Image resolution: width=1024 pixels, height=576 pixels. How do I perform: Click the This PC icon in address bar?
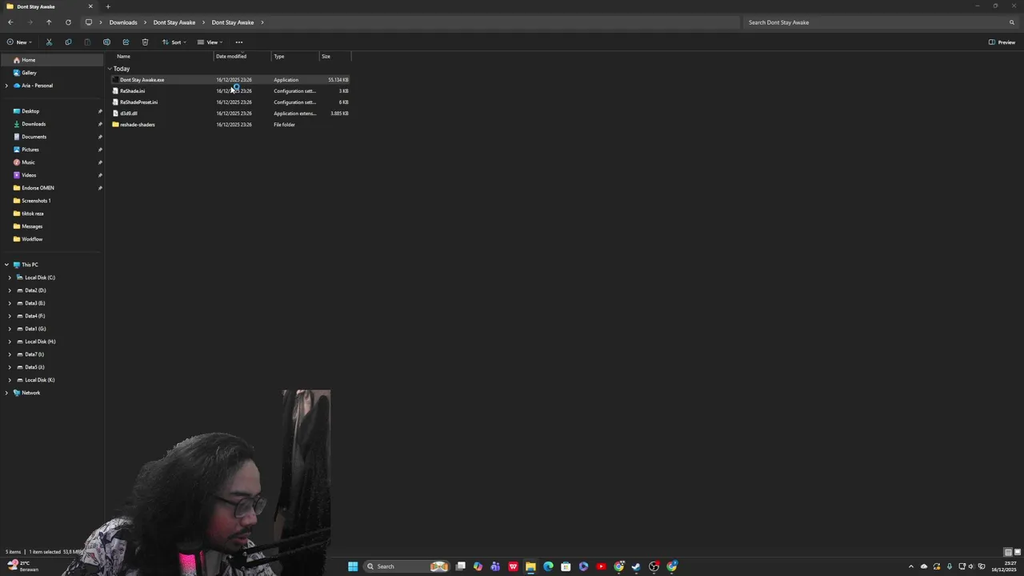tap(88, 22)
